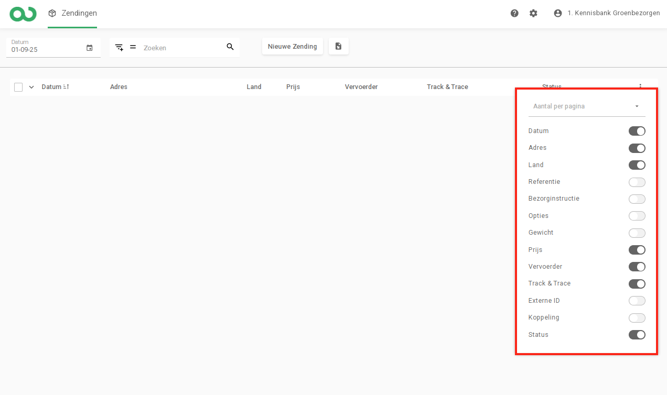Disable the Prijs column toggle
Screen dimensions: 667x395
(x=637, y=250)
